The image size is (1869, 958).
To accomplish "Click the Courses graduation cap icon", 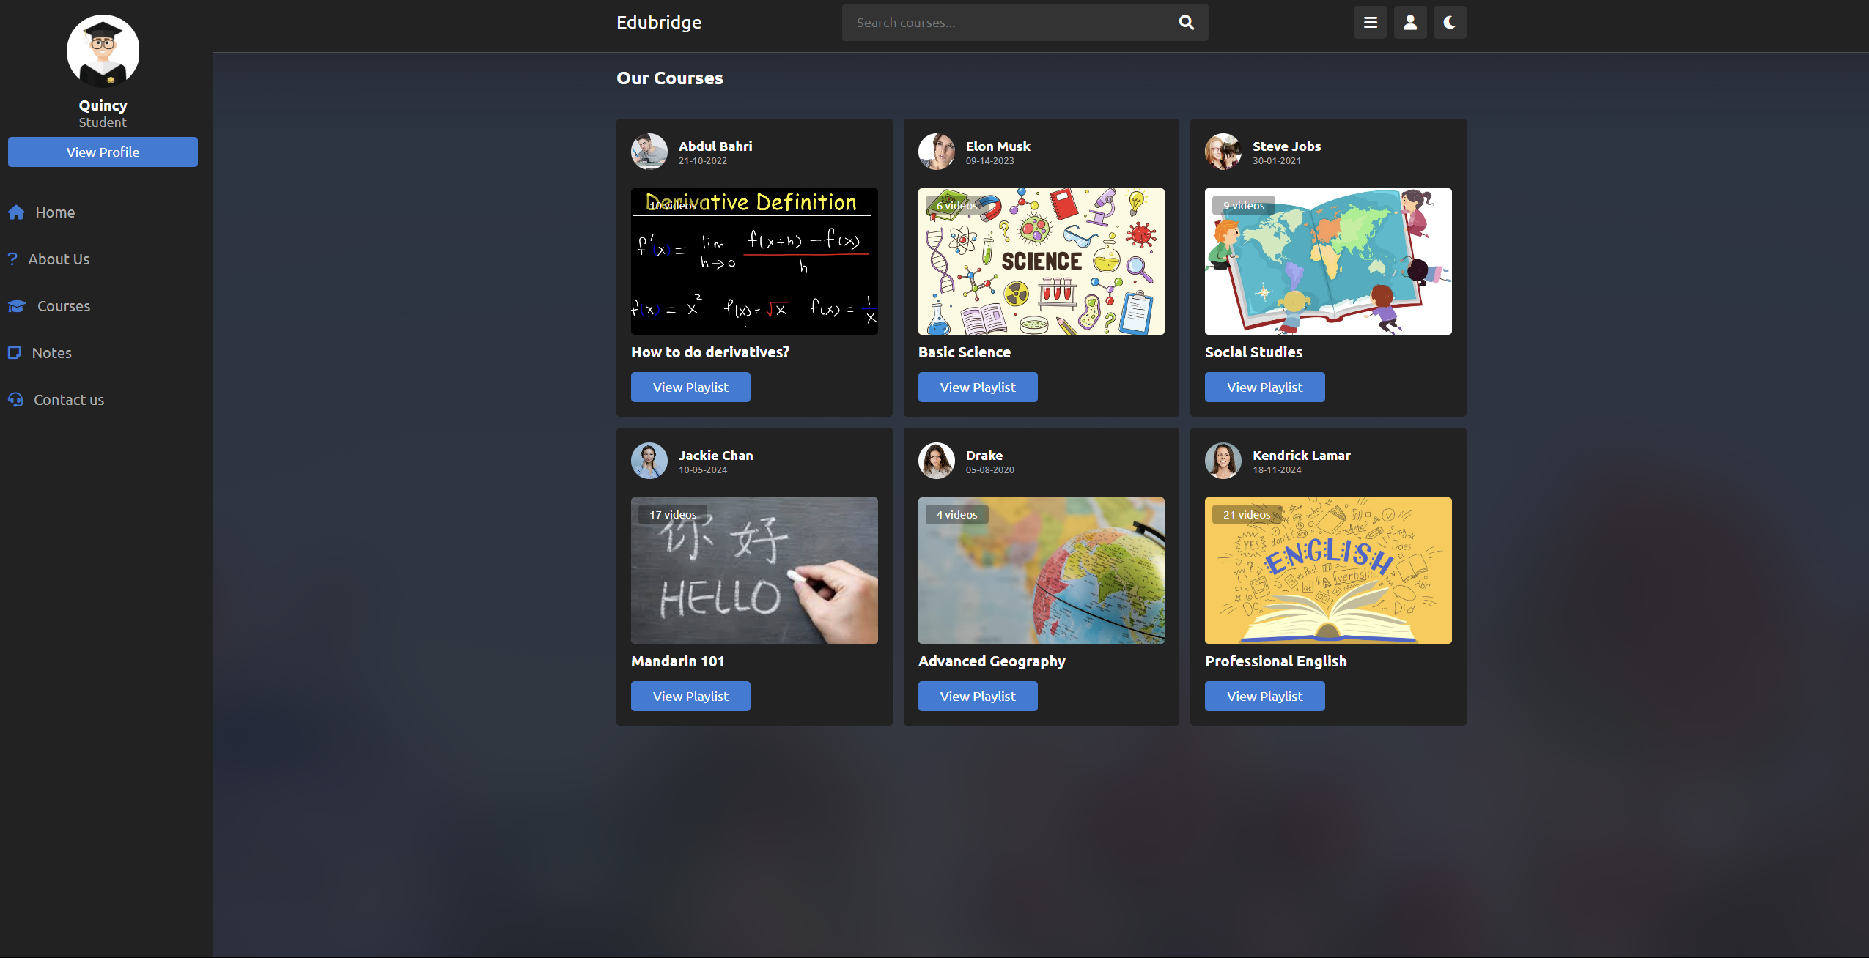I will point(16,306).
